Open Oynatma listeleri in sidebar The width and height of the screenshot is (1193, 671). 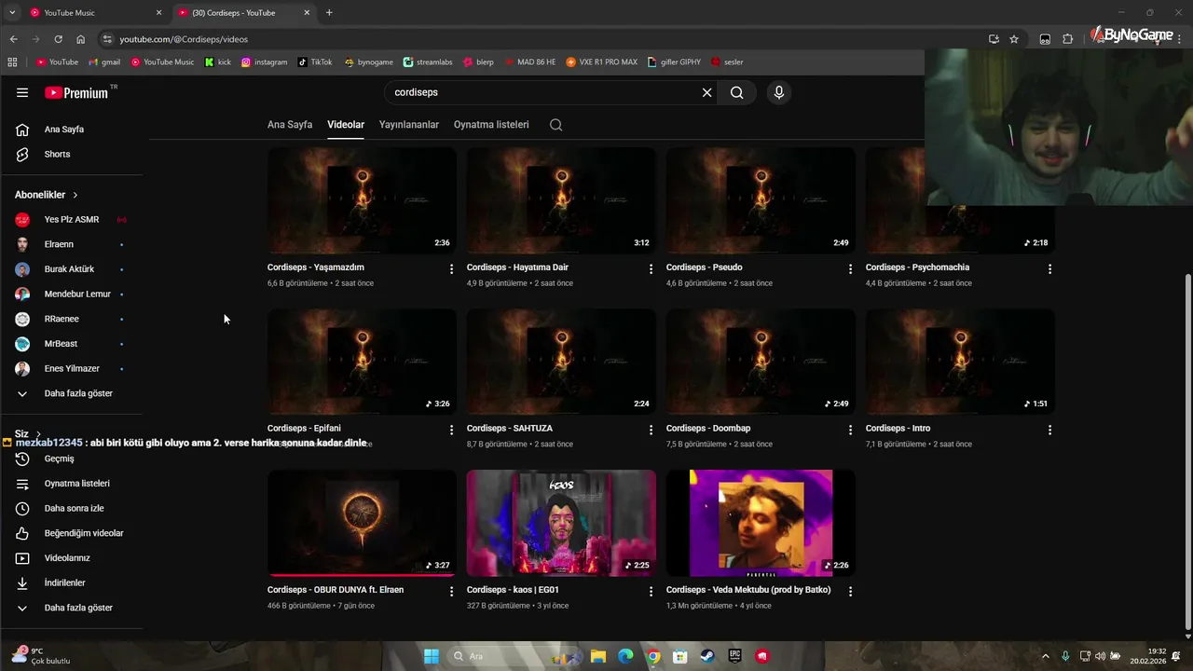pos(71,484)
